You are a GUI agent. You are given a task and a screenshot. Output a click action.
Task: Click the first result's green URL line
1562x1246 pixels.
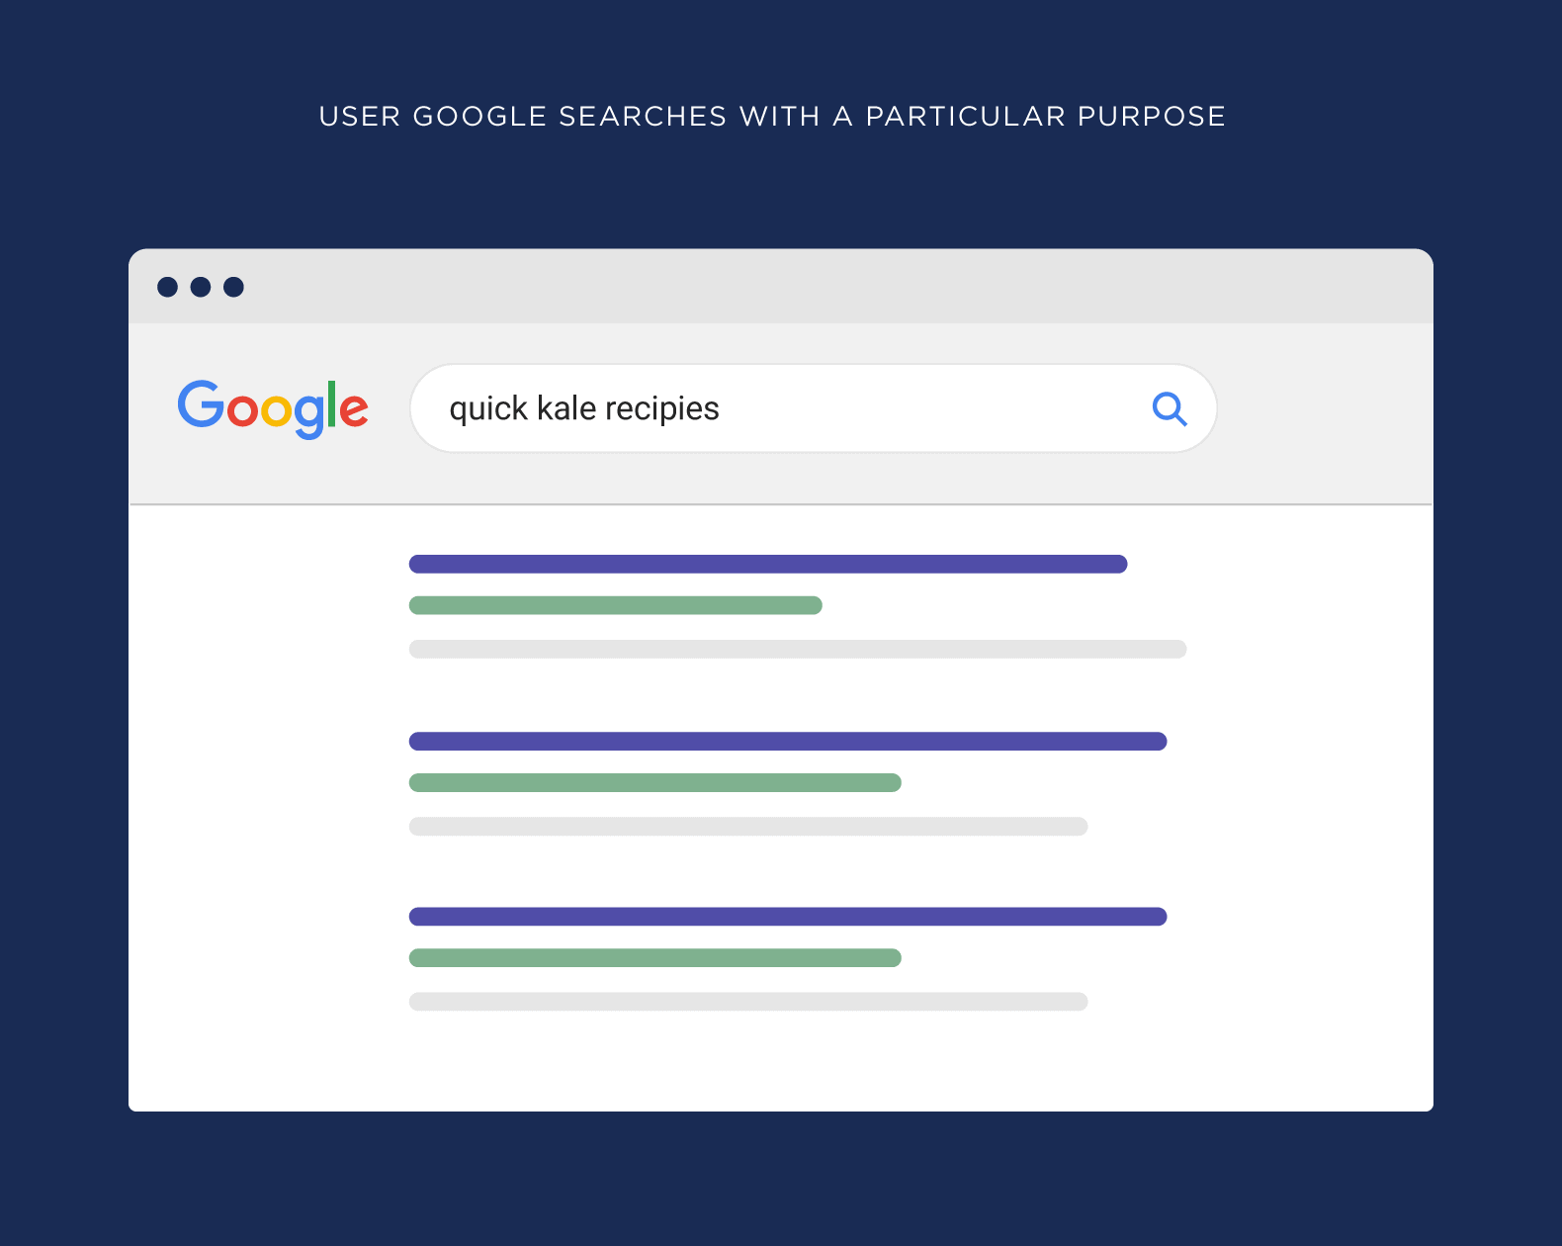[616, 605]
